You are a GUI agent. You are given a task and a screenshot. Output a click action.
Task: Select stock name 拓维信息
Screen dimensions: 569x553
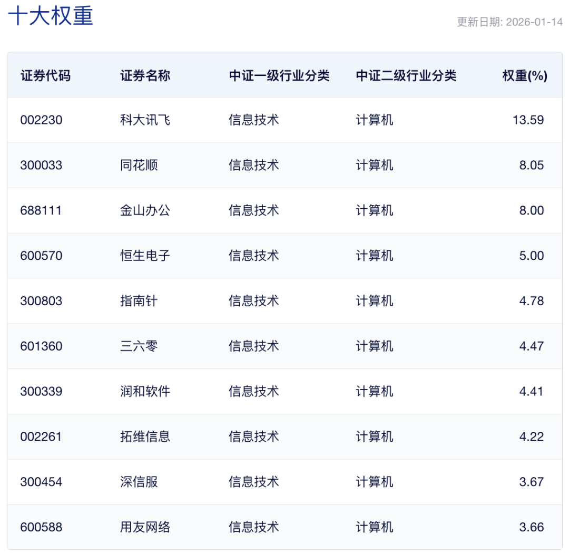tap(145, 436)
